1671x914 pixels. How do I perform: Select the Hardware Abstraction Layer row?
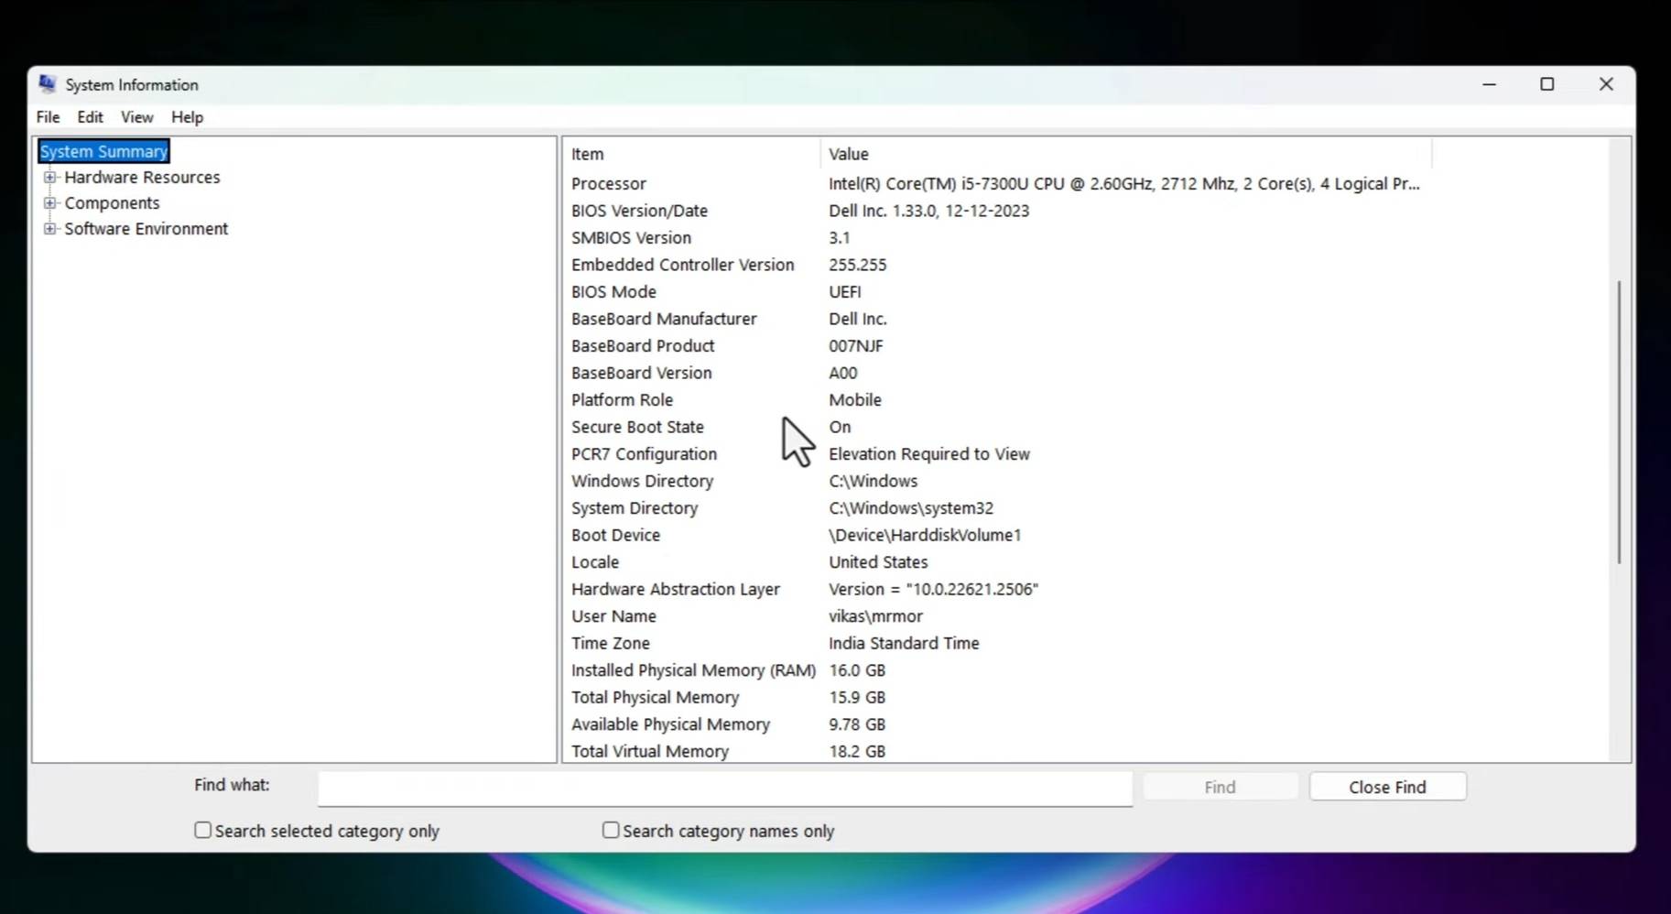point(996,589)
